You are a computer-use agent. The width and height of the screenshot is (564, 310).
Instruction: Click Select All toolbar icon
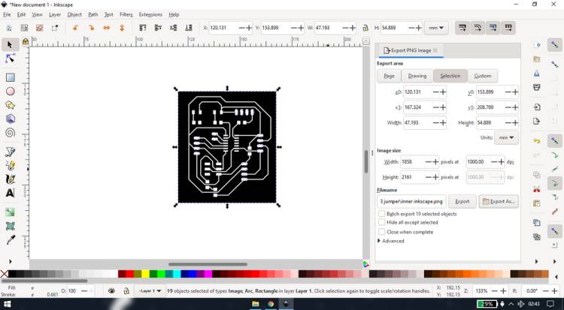point(9,28)
